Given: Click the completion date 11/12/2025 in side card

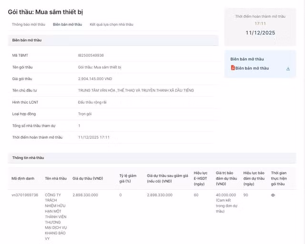Looking at the screenshot, I should [260, 33].
